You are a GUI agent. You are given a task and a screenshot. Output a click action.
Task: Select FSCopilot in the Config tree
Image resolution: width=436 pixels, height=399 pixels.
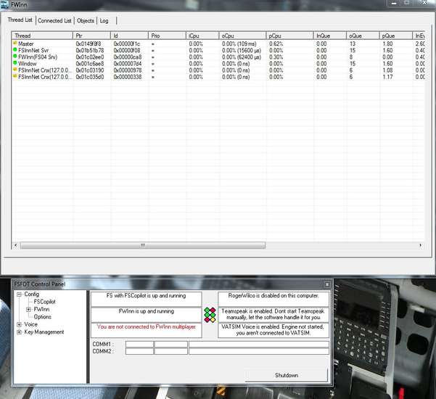pyautogui.click(x=44, y=302)
